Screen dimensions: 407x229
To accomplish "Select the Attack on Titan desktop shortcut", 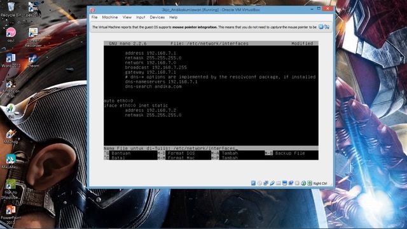I will 11,88.
